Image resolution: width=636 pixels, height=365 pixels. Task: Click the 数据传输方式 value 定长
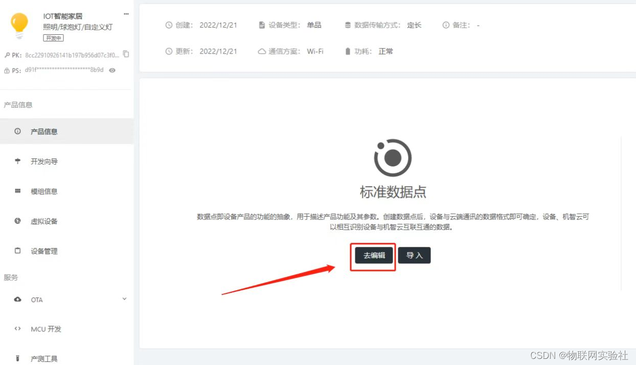tap(414, 25)
